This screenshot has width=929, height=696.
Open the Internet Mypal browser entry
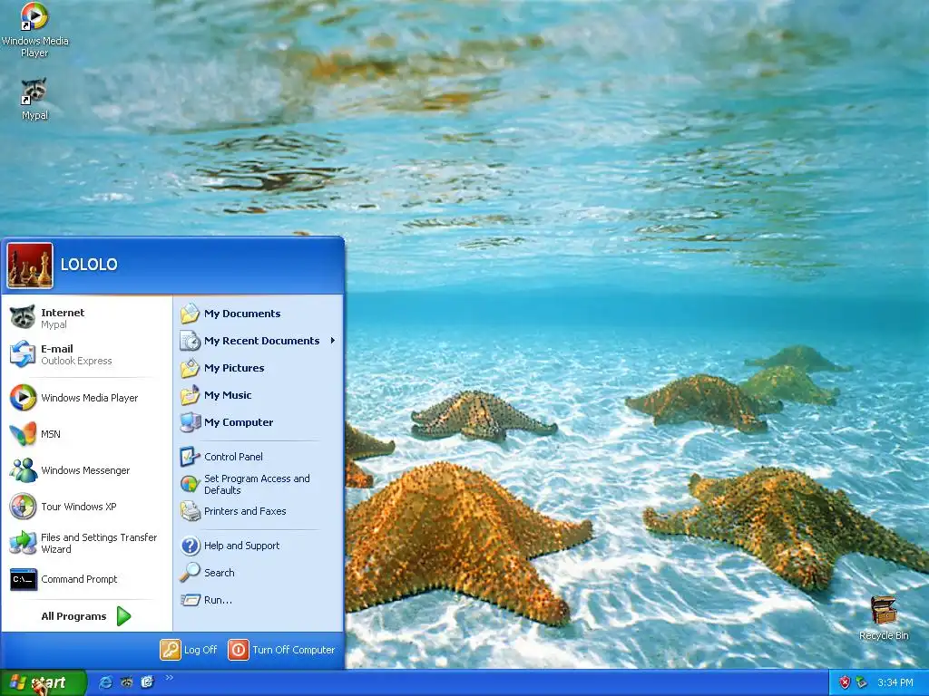click(x=86, y=318)
